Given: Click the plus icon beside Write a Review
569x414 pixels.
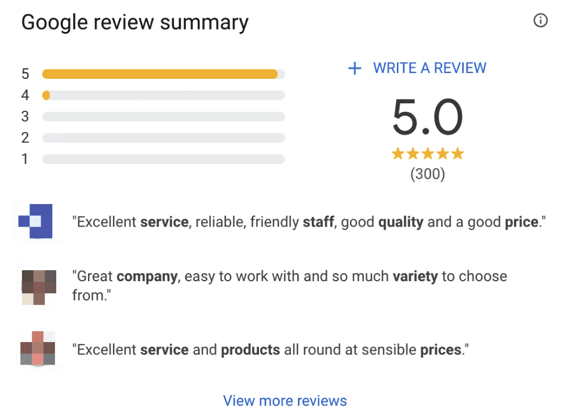Looking at the screenshot, I should point(354,68).
